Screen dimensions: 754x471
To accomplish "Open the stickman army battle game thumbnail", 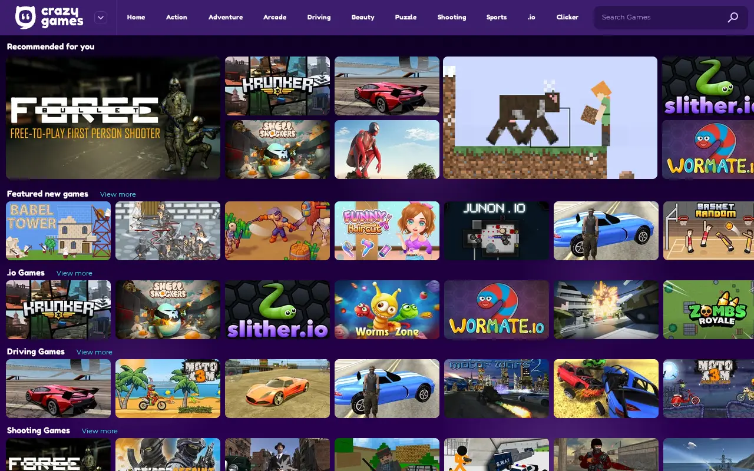I will [168, 231].
